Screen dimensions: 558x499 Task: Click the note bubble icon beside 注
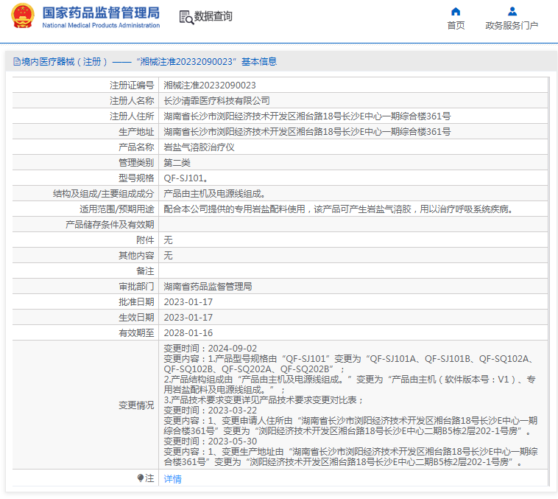[141, 478]
